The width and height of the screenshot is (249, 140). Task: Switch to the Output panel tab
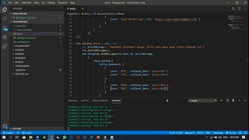(x=85, y=101)
